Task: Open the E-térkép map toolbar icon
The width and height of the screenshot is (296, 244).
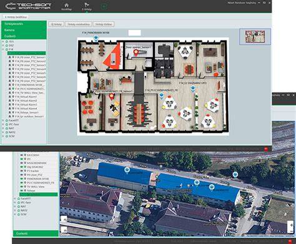Action: pos(87,6)
